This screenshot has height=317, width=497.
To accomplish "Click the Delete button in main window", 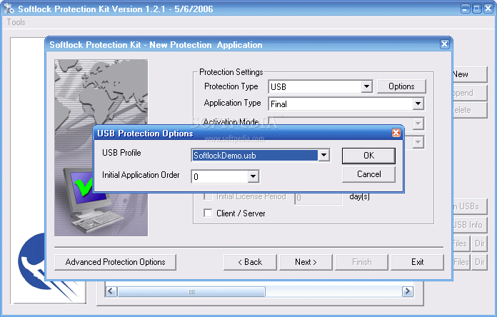I will tap(469, 110).
